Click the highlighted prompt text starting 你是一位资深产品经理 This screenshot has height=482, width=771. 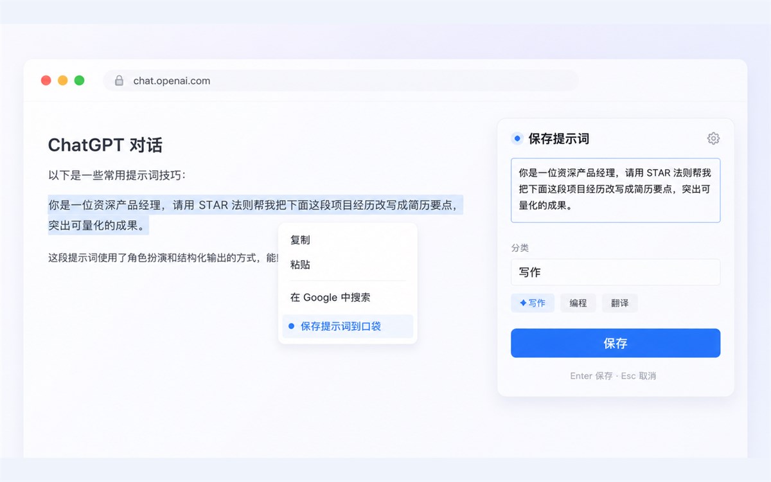pyautogui.click(x=256, y=215)
